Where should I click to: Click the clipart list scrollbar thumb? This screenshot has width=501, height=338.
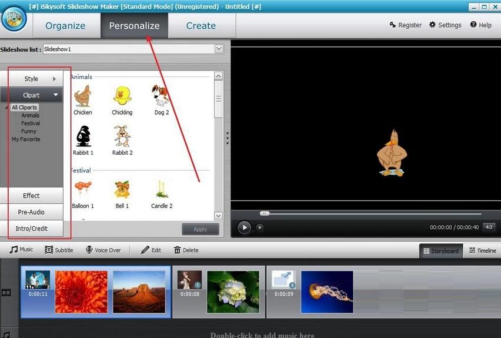[219, 99]
